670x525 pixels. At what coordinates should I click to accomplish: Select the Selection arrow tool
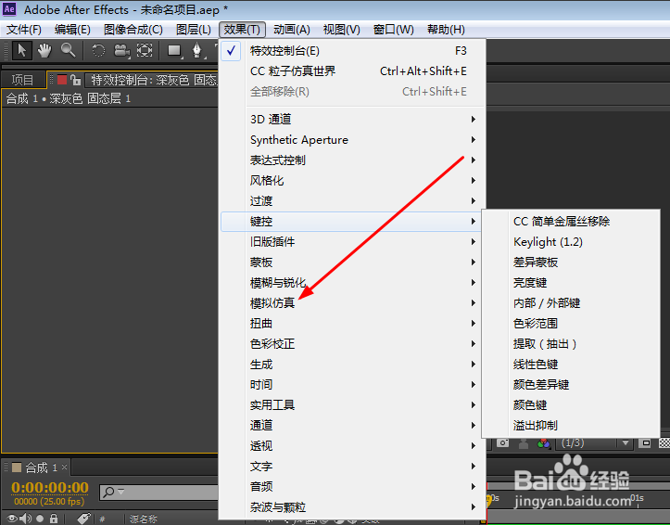(22, 50)
